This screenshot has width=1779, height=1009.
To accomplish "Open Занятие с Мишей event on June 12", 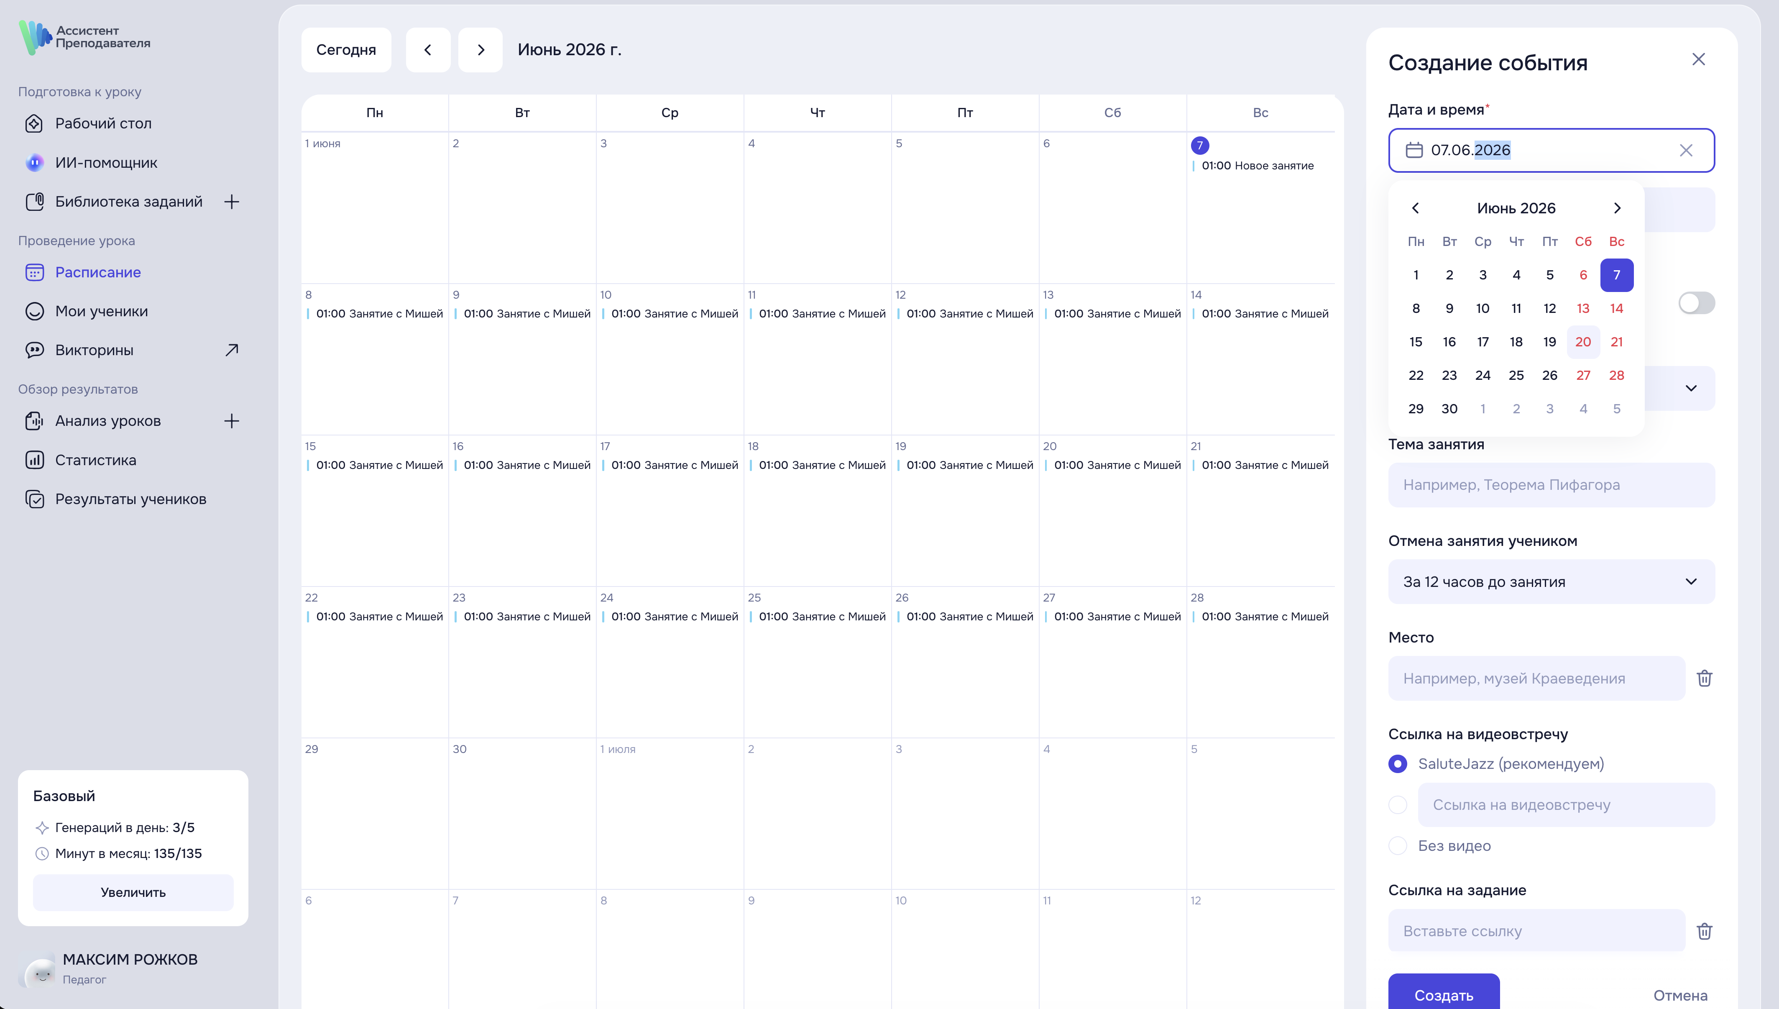I will click(965, 314).
